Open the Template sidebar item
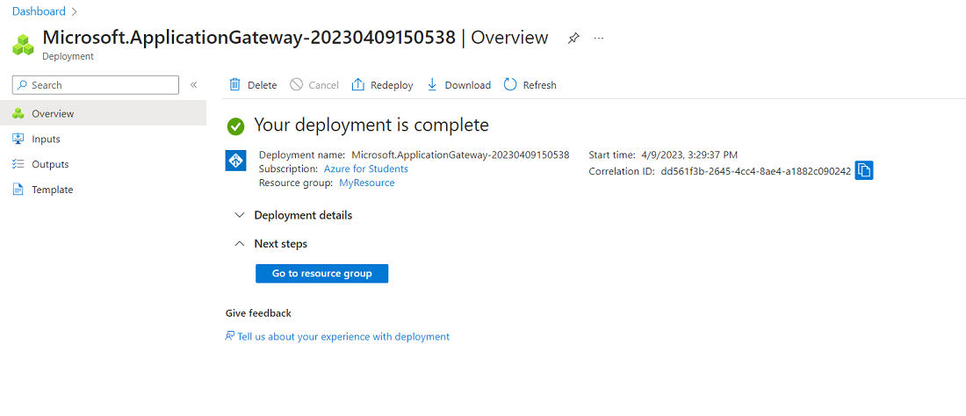This screenshot has width=966, height=416. [x=52, y=190]
